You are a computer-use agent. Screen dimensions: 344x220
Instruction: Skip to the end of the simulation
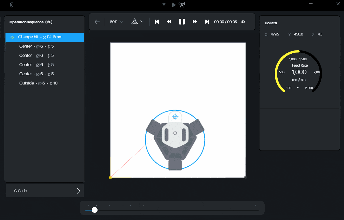click(207, 22)
